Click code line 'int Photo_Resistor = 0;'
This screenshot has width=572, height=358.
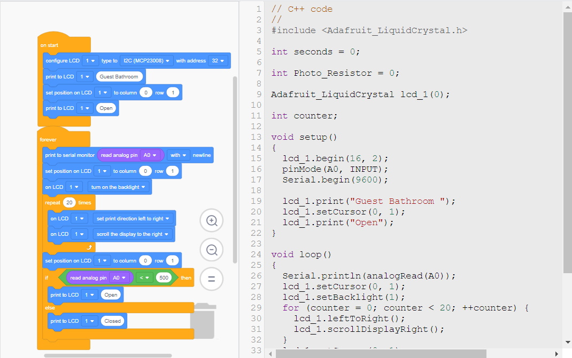click(335, 73)
